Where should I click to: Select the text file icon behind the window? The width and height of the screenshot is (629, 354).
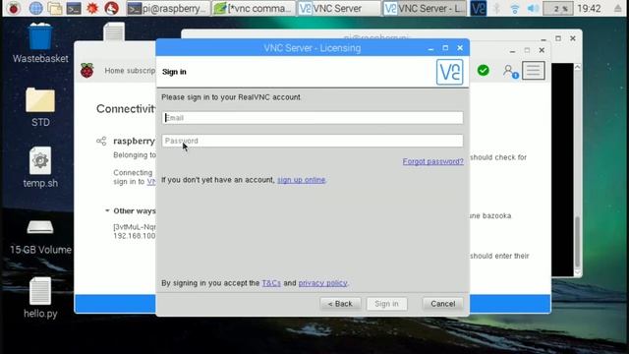(114, 32)
